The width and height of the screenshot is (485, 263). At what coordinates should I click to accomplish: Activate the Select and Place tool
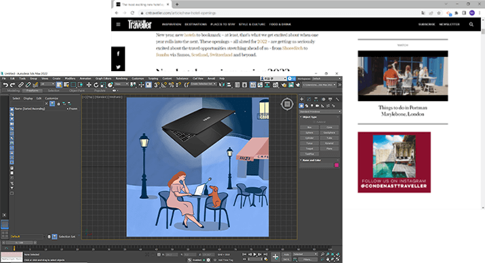(x=110, y=85)
